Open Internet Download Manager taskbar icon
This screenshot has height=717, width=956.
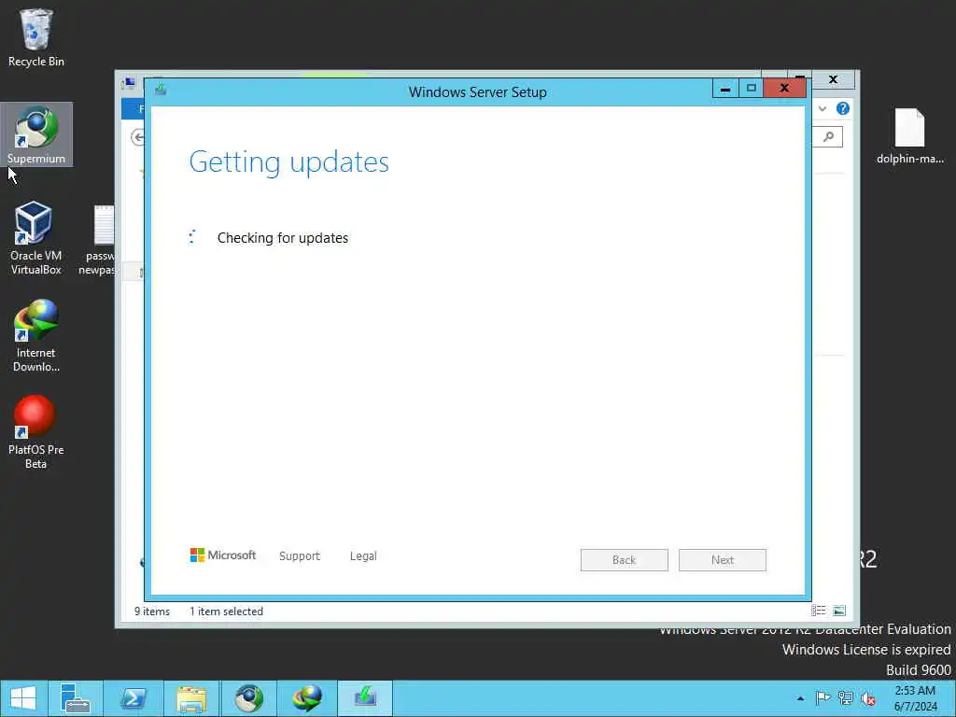[306, 698]
